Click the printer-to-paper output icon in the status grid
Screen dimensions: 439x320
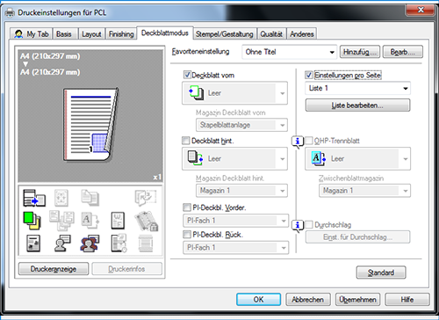(x=34, y=198)
